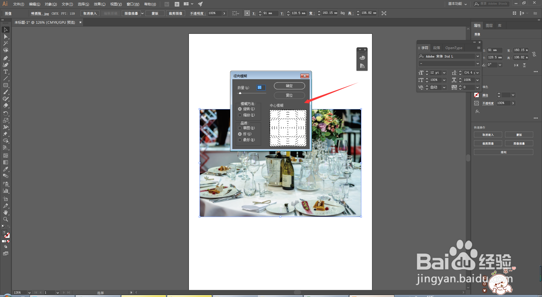Open the kerning 自动 dropdown
The height and width of the screenshot is (297, 542).
tap(444, 87)
